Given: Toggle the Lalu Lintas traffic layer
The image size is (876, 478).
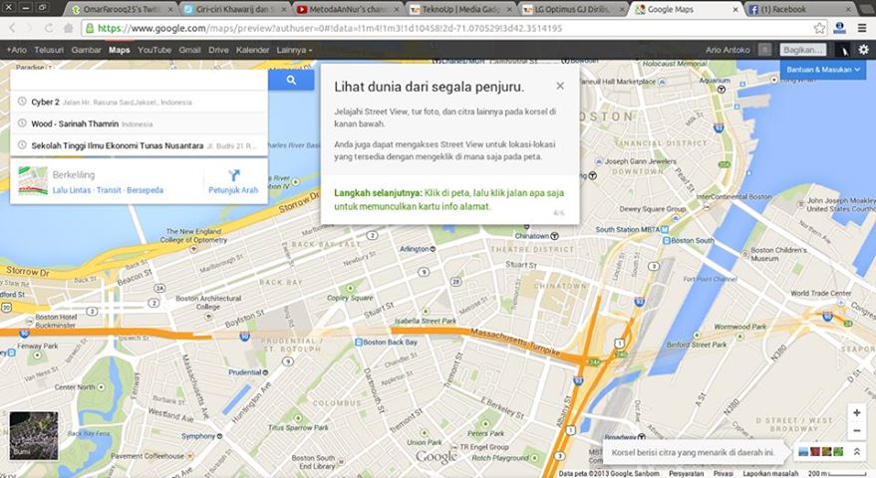Looking at the screenshot, I should (72, 190).
